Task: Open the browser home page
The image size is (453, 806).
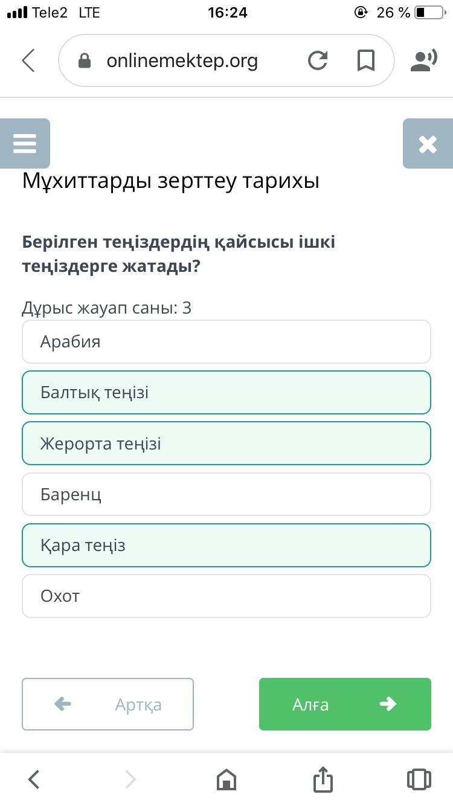Action: [x=226, y=779]
